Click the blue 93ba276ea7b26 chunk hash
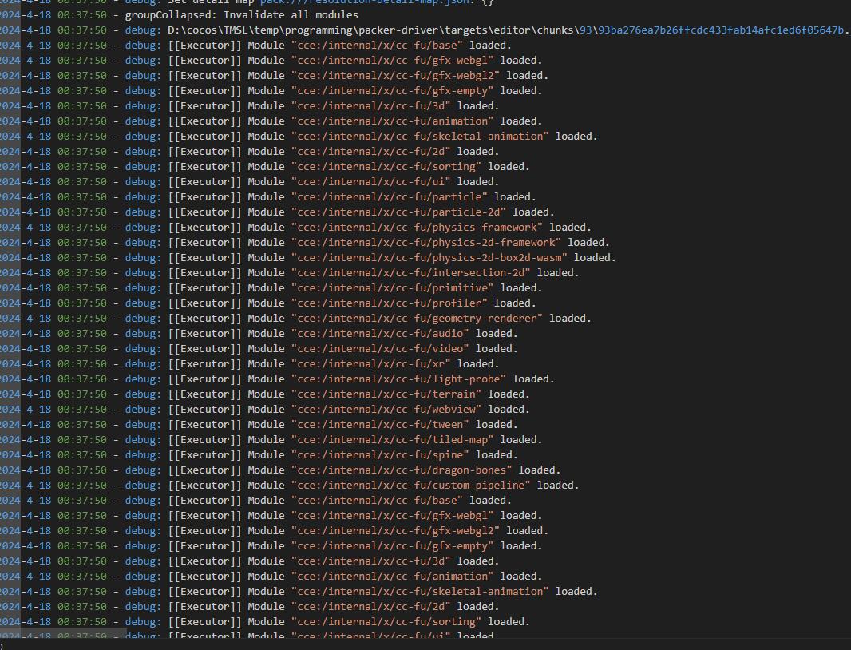The width and height of the screenshot is (851, 650). (722, 30)
